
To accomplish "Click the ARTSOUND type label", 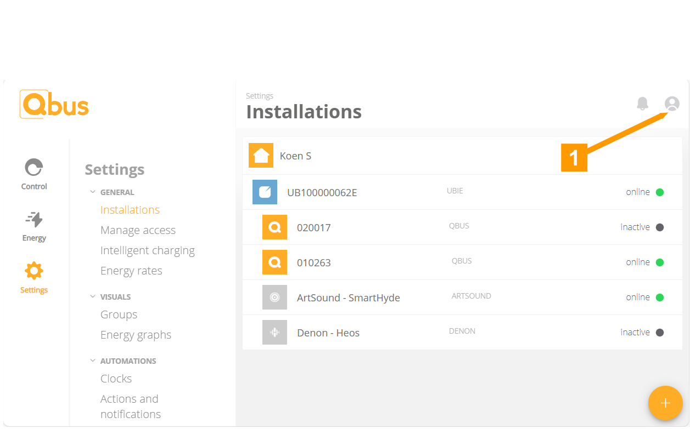I will tap(472, 296).
